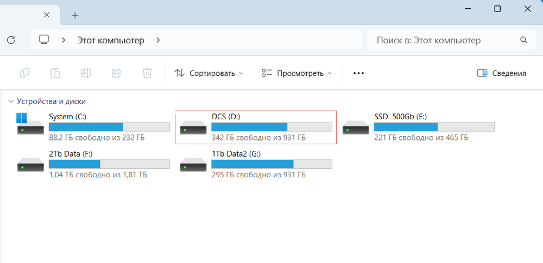The width and height of the screenshot is (543, 263).
Task: Open a new tab with plus button
Action: (x=75, y=15)
